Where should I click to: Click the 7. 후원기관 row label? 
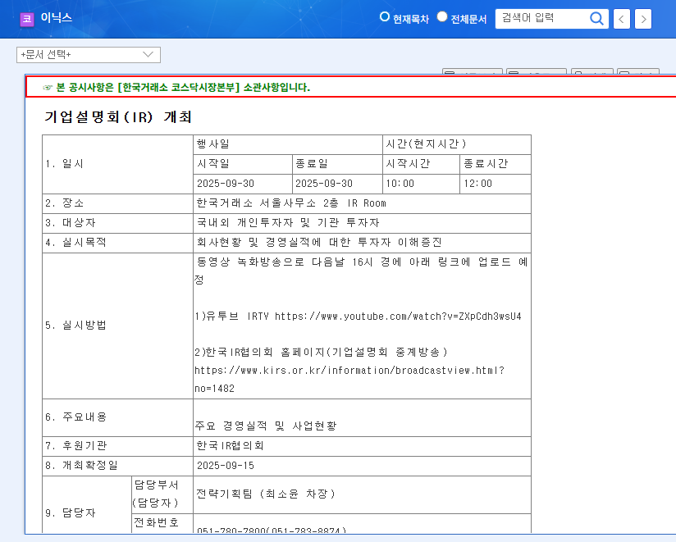[75, 445]
